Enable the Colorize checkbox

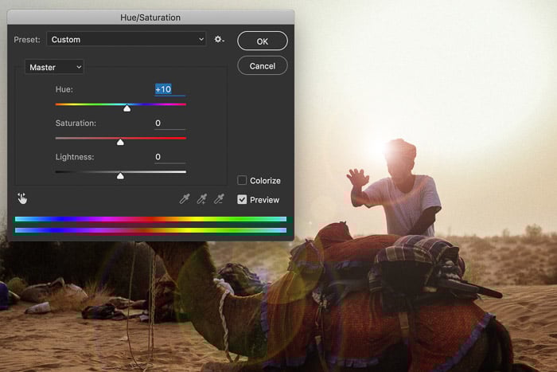242,180
